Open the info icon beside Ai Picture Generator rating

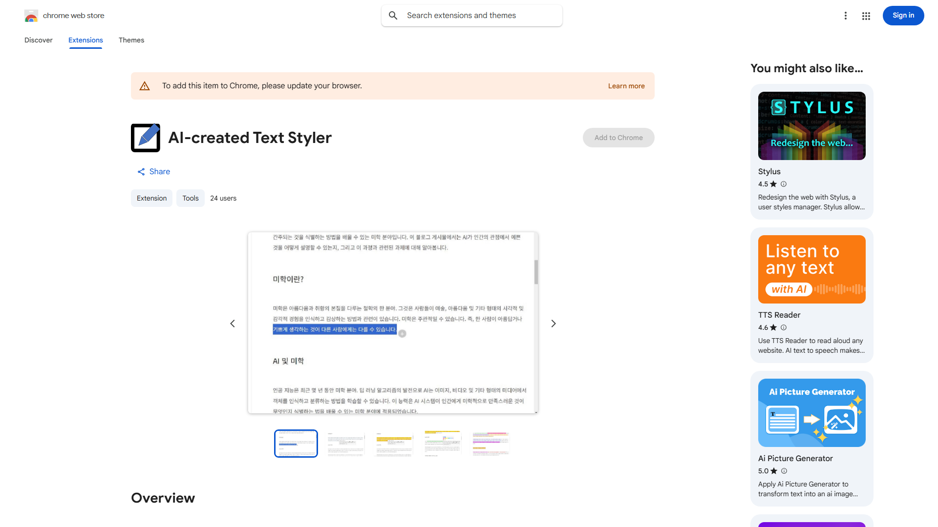pos(784,471)
